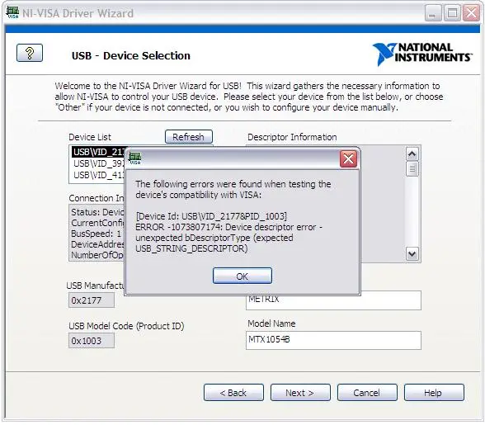
Task: Select the USB\VID_41 device entry
Action: coord(98,175)
